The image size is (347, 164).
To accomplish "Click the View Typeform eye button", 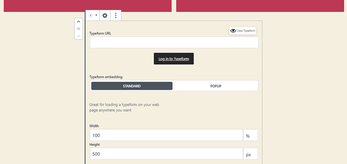I will (x=243, y=31).
